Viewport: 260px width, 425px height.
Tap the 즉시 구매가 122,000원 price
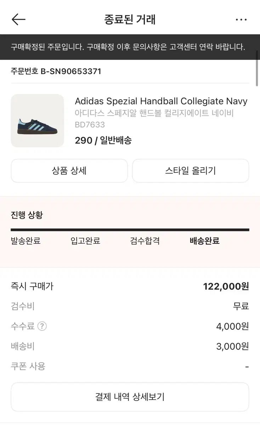coord(226,287)
